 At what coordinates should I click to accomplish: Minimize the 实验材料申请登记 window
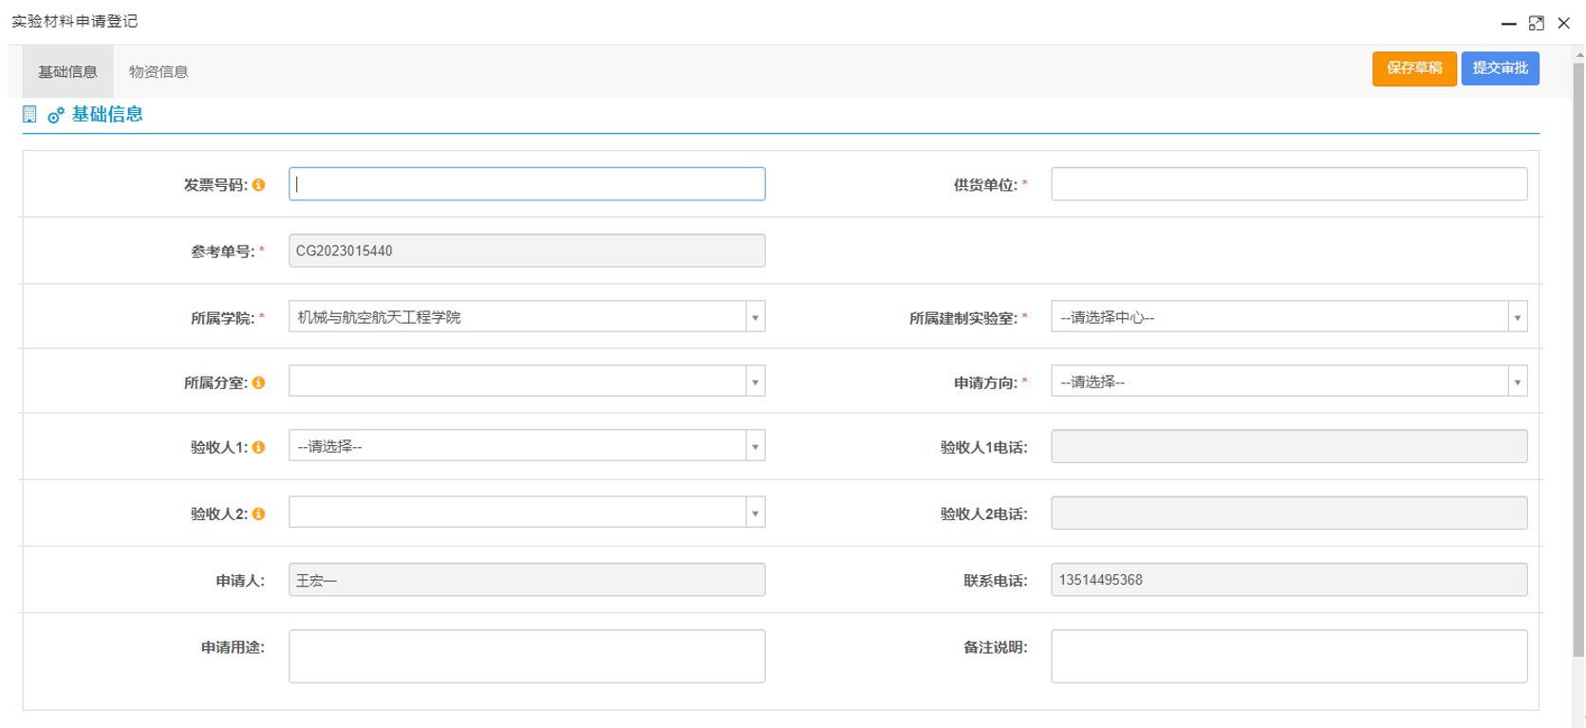(1508, 23)
